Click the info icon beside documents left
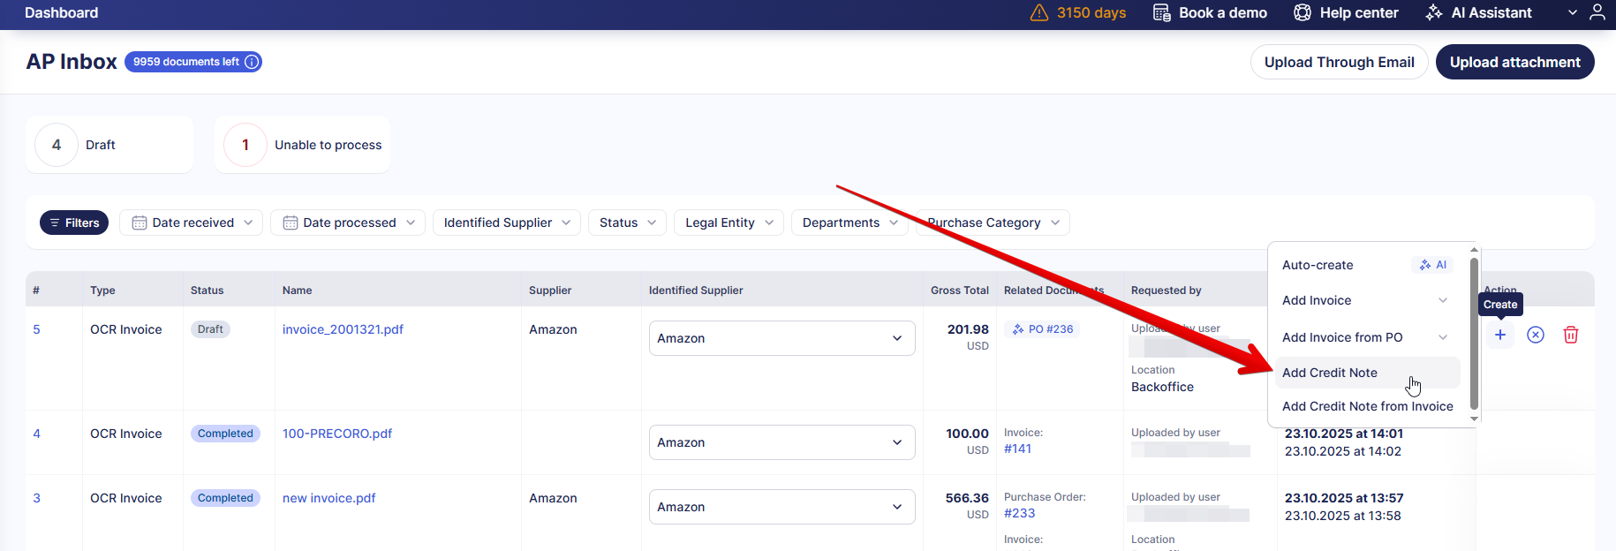 pyautogui.click(x=252, y=62)
